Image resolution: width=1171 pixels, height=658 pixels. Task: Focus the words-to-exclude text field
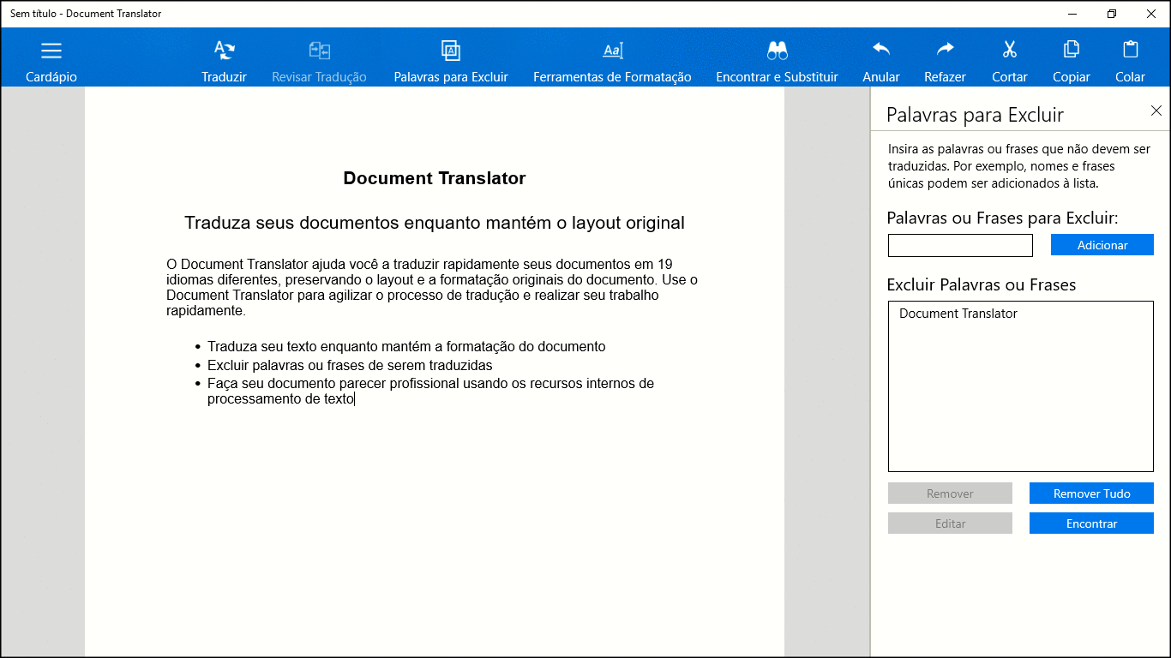[960, 246]
